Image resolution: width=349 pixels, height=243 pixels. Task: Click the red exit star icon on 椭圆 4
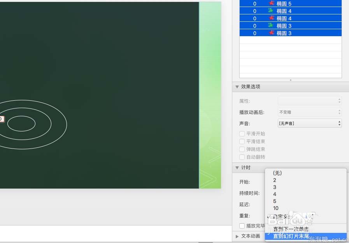click(271, 18)
